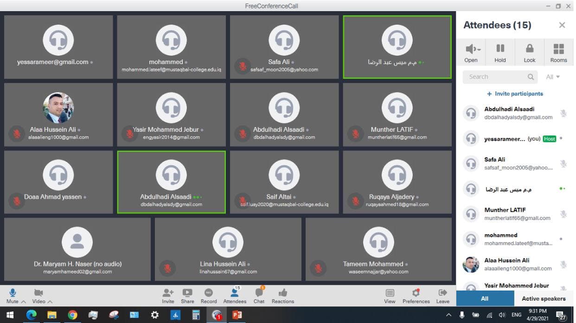576x323 pixels.
Task: Open File Explorer from the taskbar
Action: click(x=52, y=315)
